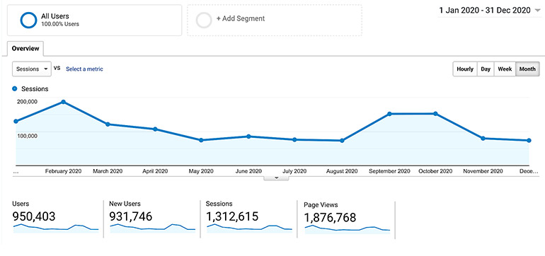Click the Users sparkline chart
This screenshot has width=545, height=256.
click(56, 228)
